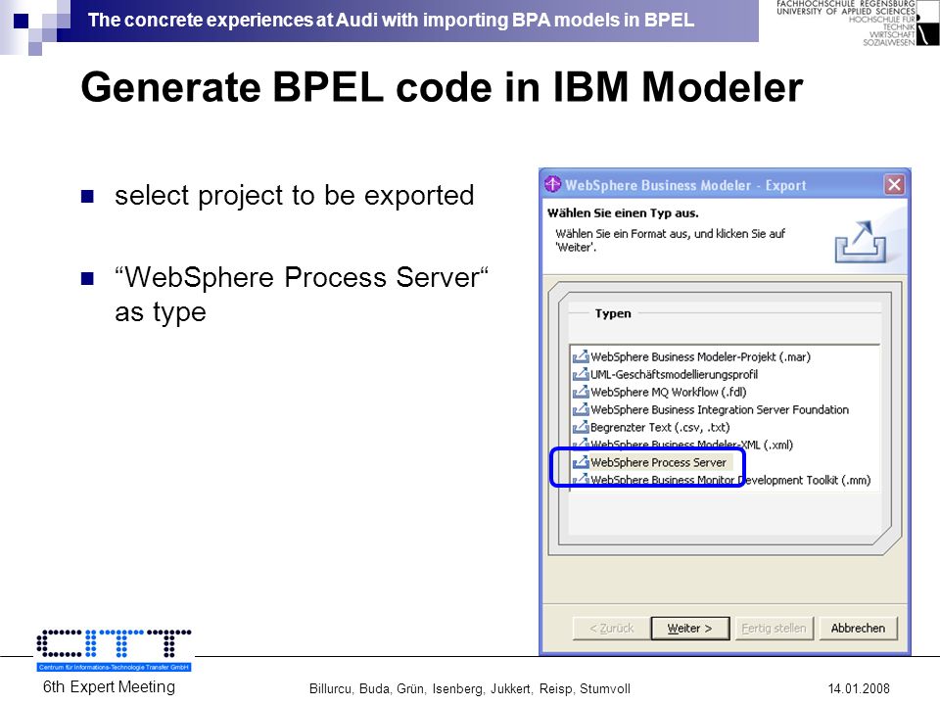Click the 'Wählen Sie einen Typ aus.' heading
This screenshot has height=705, width=940.
(x=623, y=212)
